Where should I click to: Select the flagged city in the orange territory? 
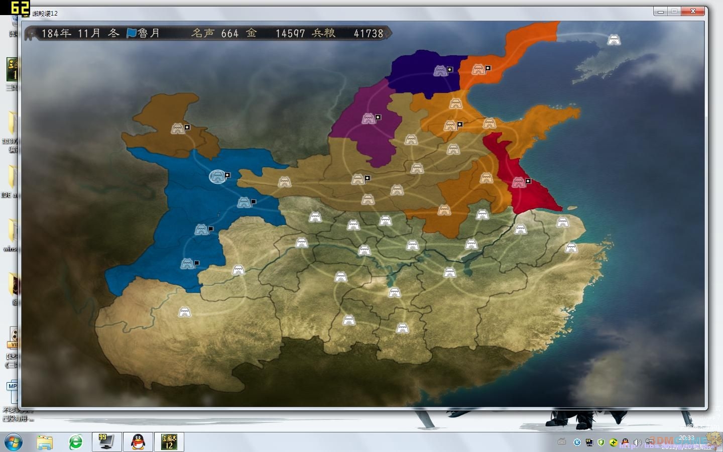(x=450, y=126)
